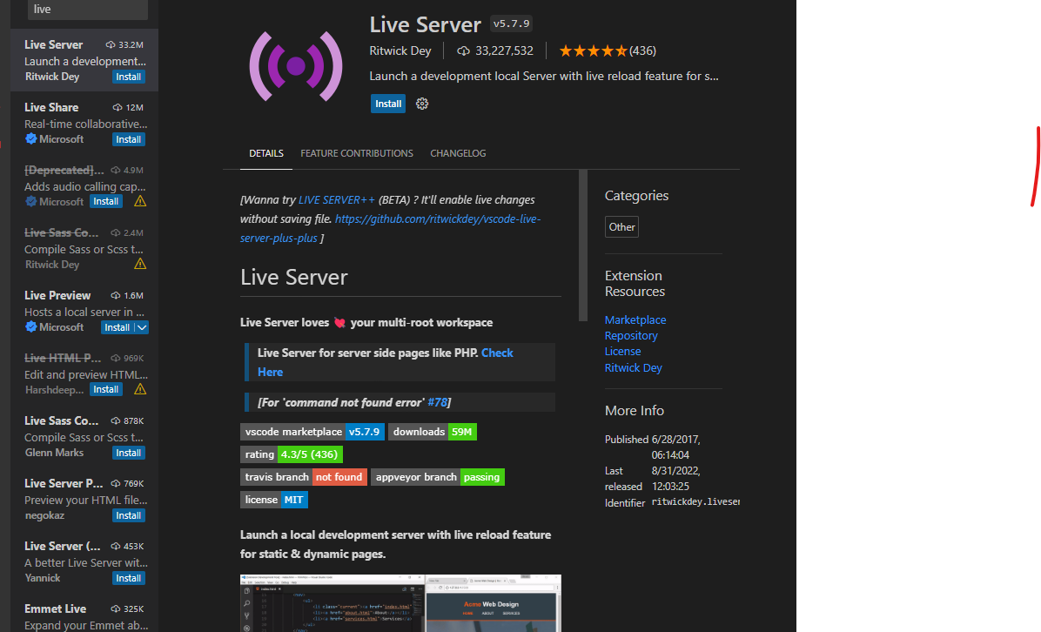Screen dimensions: 1041x632
Task: Open issue #78 link
Action: tap(438, 402)
